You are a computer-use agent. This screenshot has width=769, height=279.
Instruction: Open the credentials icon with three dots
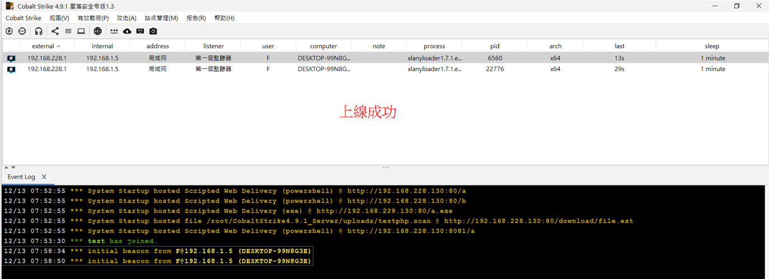[114, 31]
